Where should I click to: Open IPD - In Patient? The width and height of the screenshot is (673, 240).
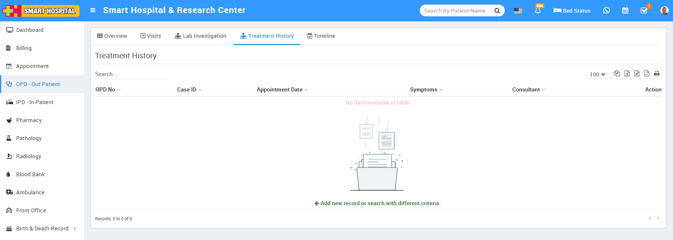click(42, 102)
